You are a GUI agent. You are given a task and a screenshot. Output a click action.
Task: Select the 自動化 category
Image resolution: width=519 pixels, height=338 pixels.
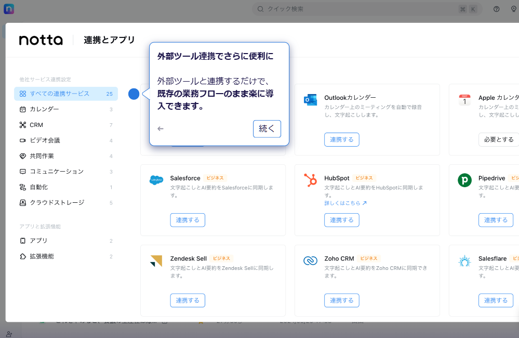[x=66, y=187]
